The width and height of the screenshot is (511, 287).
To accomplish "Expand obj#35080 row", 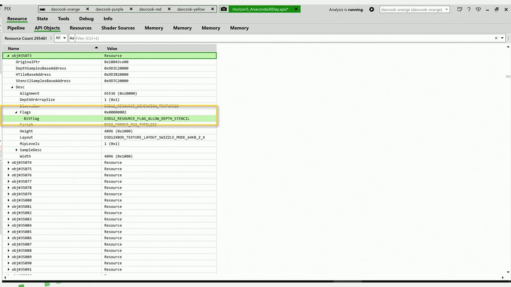I will pyautogui.click(x=8, y=200).
